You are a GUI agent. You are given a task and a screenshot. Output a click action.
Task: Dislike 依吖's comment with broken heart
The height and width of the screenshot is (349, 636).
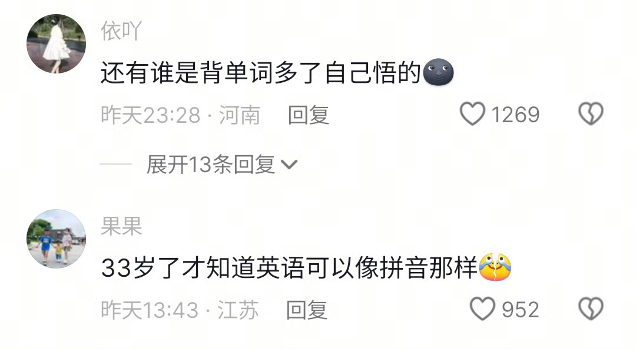point(591,114)
